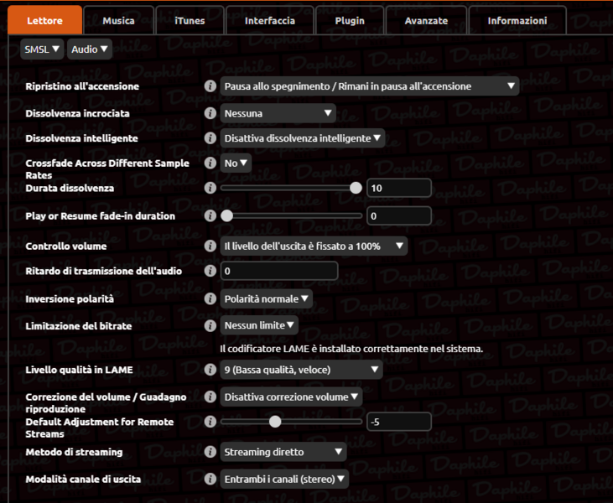Open the SMSL player dropdown

click(x=42, y=49)
